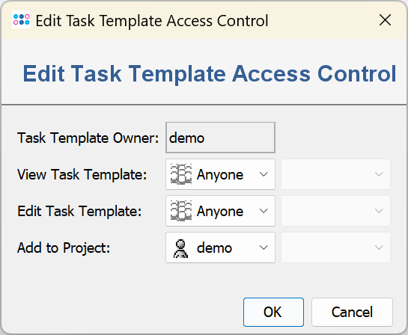
Task: Expand the chevron of Add to Project combo
Action: click(x=264, y=248)
